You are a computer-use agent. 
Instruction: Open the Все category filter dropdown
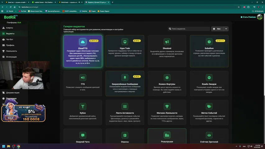[217, 29]
